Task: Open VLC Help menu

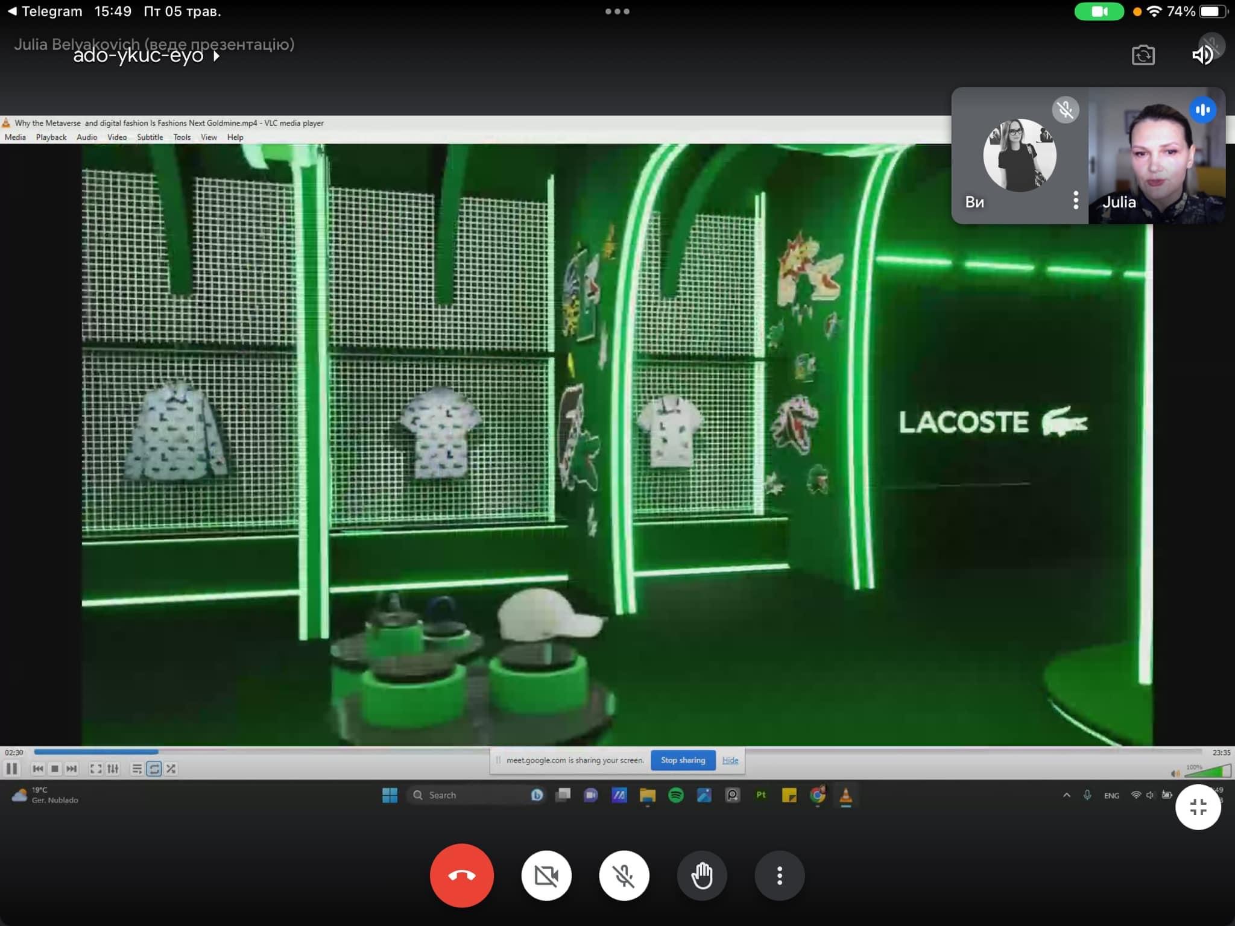Action: click(x=235, y=137)
